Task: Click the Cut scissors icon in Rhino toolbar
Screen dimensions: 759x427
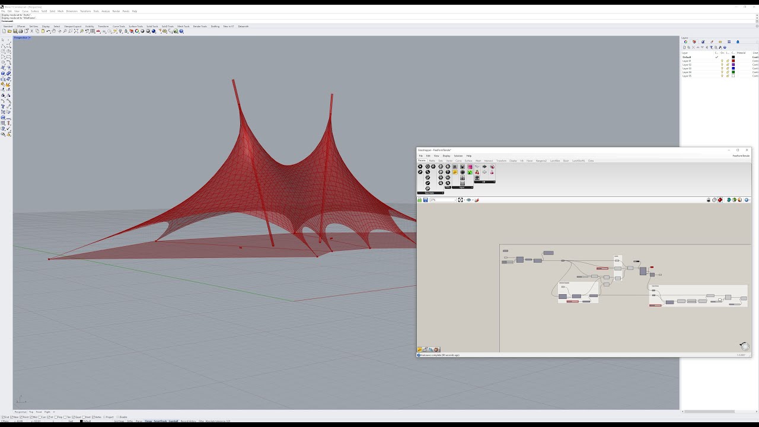Action: pyautogui.click(x=31, y=31)
